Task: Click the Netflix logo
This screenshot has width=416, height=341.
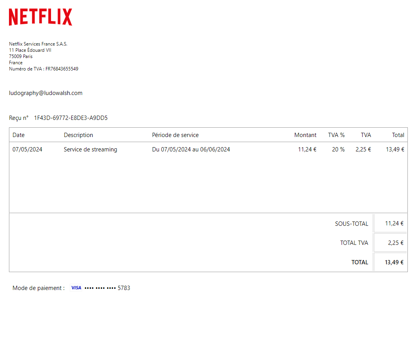Action: (41, 17)
